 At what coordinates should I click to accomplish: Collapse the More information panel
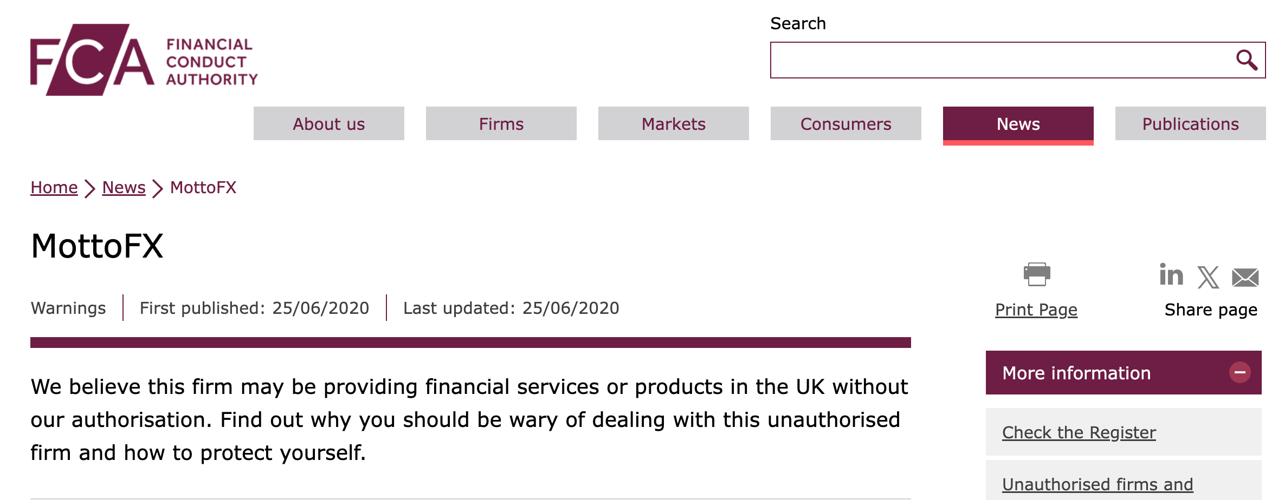[1240, 372]
